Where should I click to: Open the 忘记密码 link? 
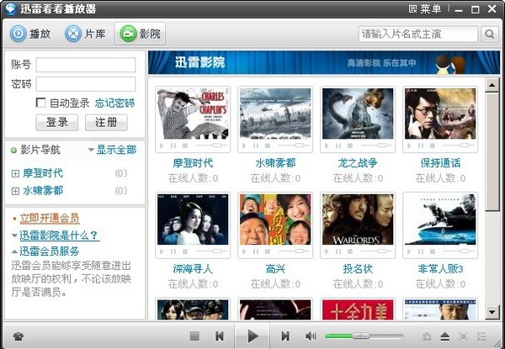pyautogui.click(x=115, y=103)
